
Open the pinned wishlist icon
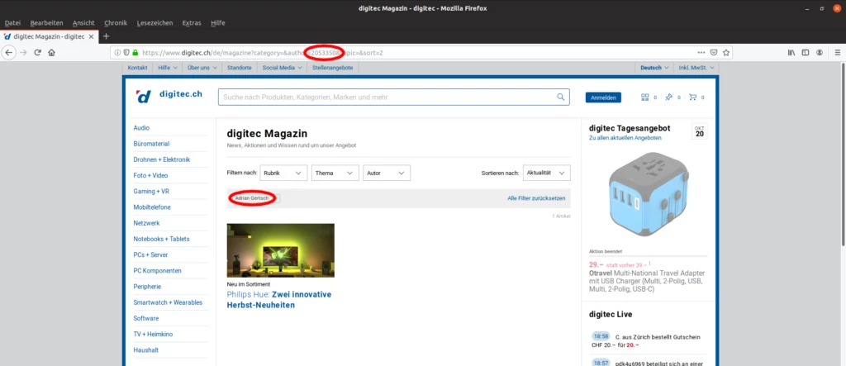[668, 97]
